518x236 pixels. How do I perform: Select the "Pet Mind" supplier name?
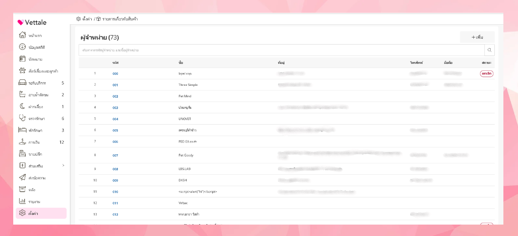point(185,96)
